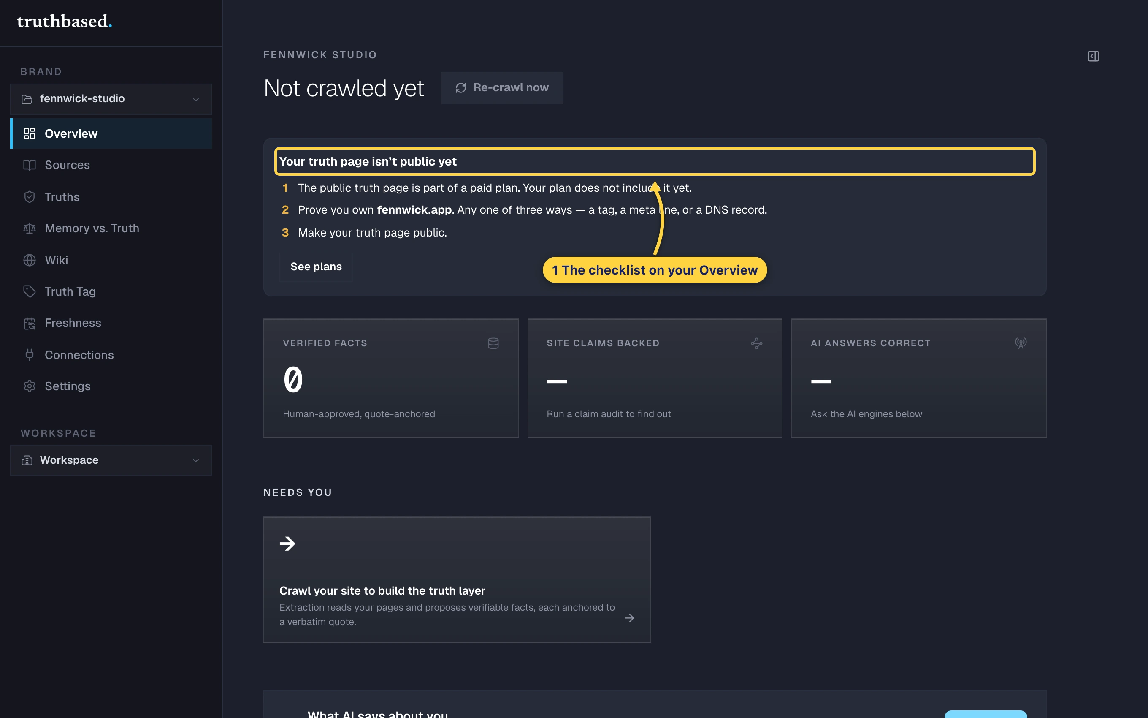
Task: Click the "Not crawled yet" heading
Action: pyautogui.click(x=344, y=88)
